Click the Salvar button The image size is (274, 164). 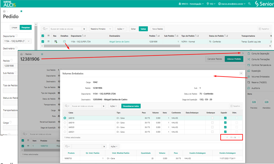143,29
